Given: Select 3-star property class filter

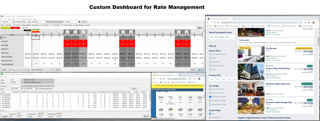Looking at the screenshot, I should click(x=223, y=79).
